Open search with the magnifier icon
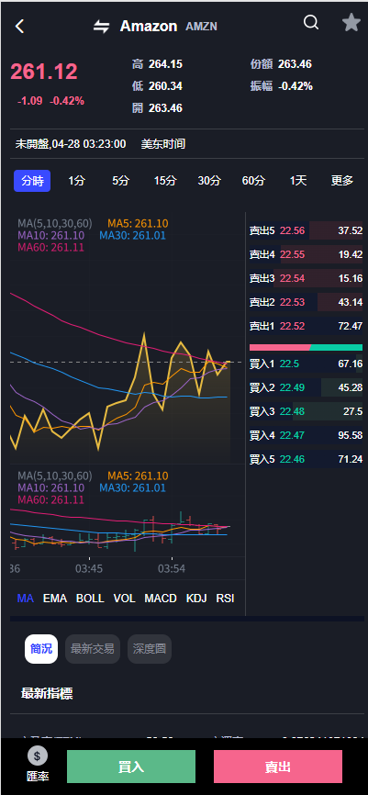 (x=311, y=22)
